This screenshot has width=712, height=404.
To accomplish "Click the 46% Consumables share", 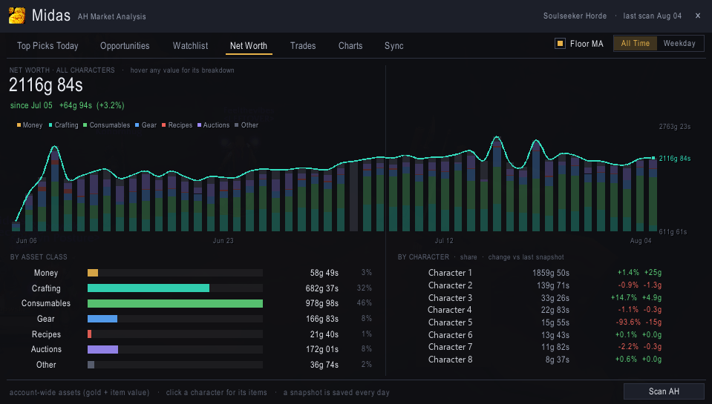I will 365,303.
